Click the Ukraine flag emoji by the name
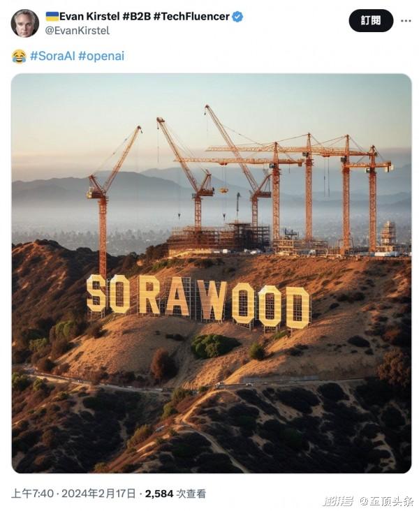The width and height of the screenshot is (419, 511). click(52, 16)
